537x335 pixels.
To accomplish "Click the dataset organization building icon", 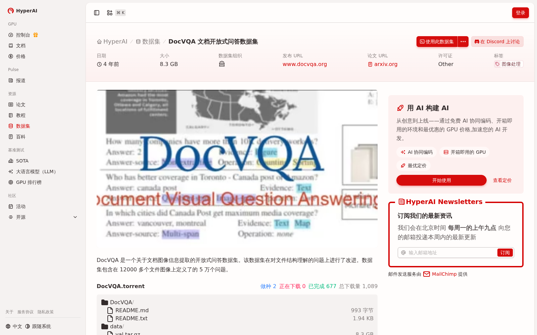I will point(222,64).
